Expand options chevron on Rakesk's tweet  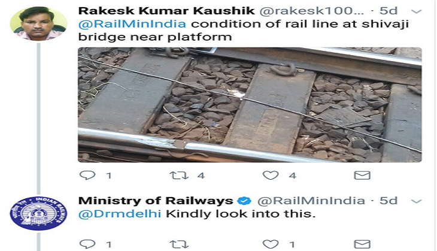coord(417,12)
